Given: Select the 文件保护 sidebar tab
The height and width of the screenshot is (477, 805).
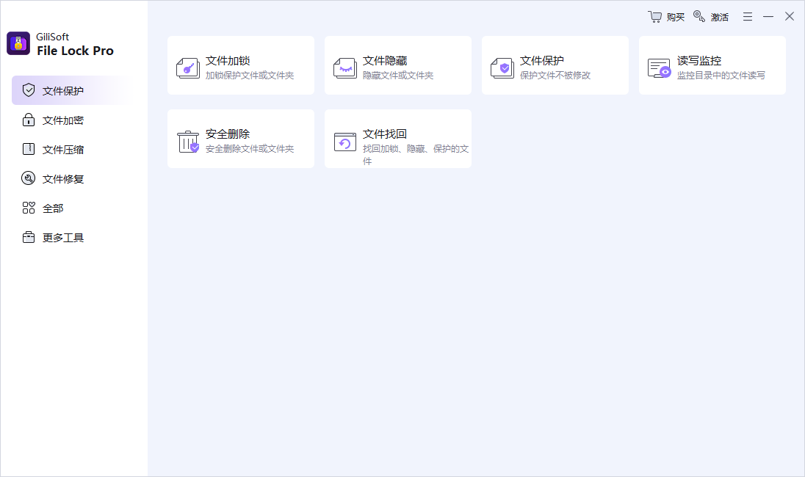Looking at the screenshot, I should point(62,90).
